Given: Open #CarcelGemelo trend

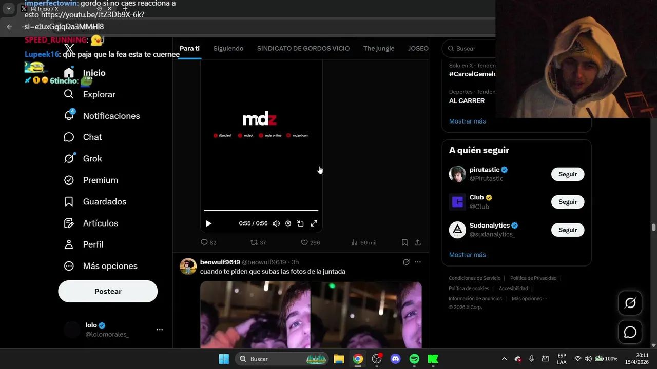Looking at the screenshot, I should [472, 74].
